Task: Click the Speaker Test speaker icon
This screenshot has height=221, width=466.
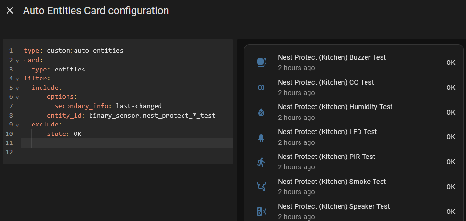Action: pos(261,212)
